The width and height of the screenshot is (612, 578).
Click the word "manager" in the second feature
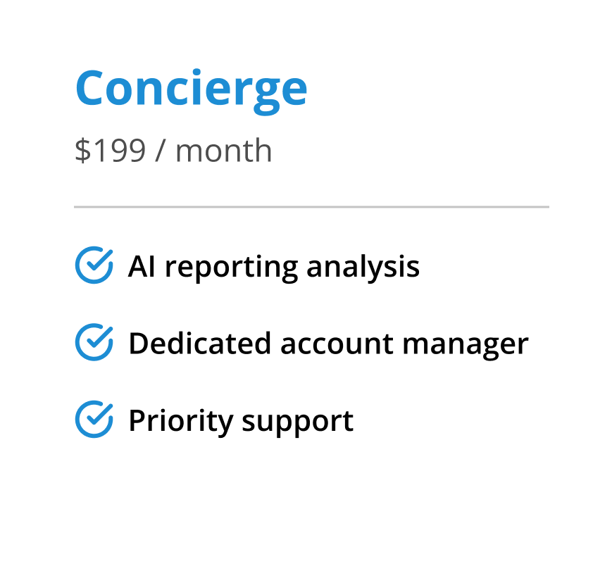click(x=465, y=345)
